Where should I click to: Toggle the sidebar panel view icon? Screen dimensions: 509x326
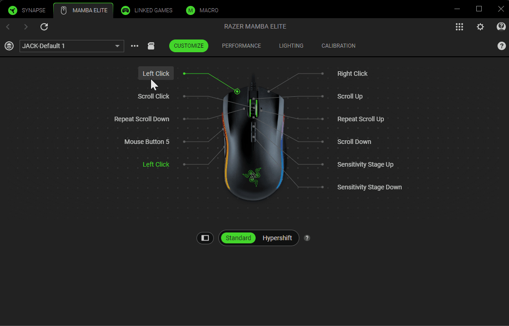pos(205,238)
